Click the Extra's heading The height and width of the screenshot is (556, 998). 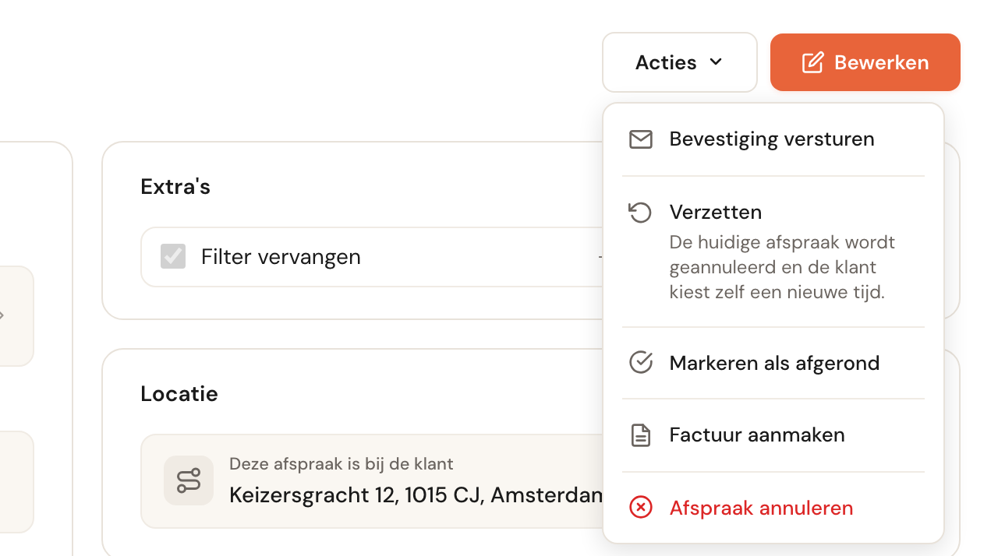[175, 187]
